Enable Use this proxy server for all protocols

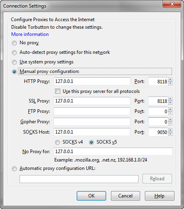[x=57, y=91]
